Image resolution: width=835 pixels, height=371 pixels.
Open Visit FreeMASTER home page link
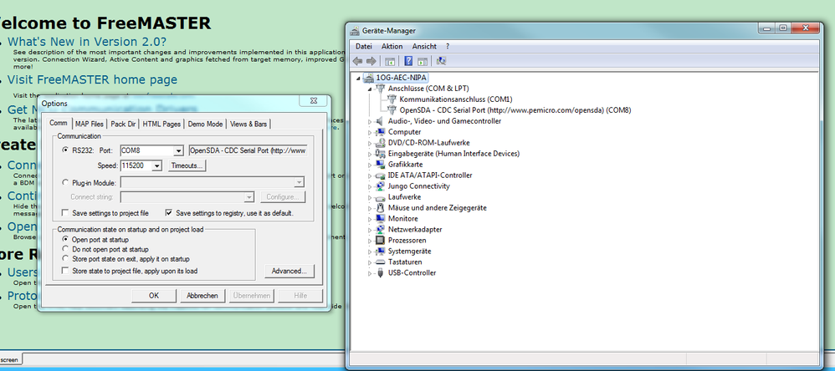[x=92, y=79]
